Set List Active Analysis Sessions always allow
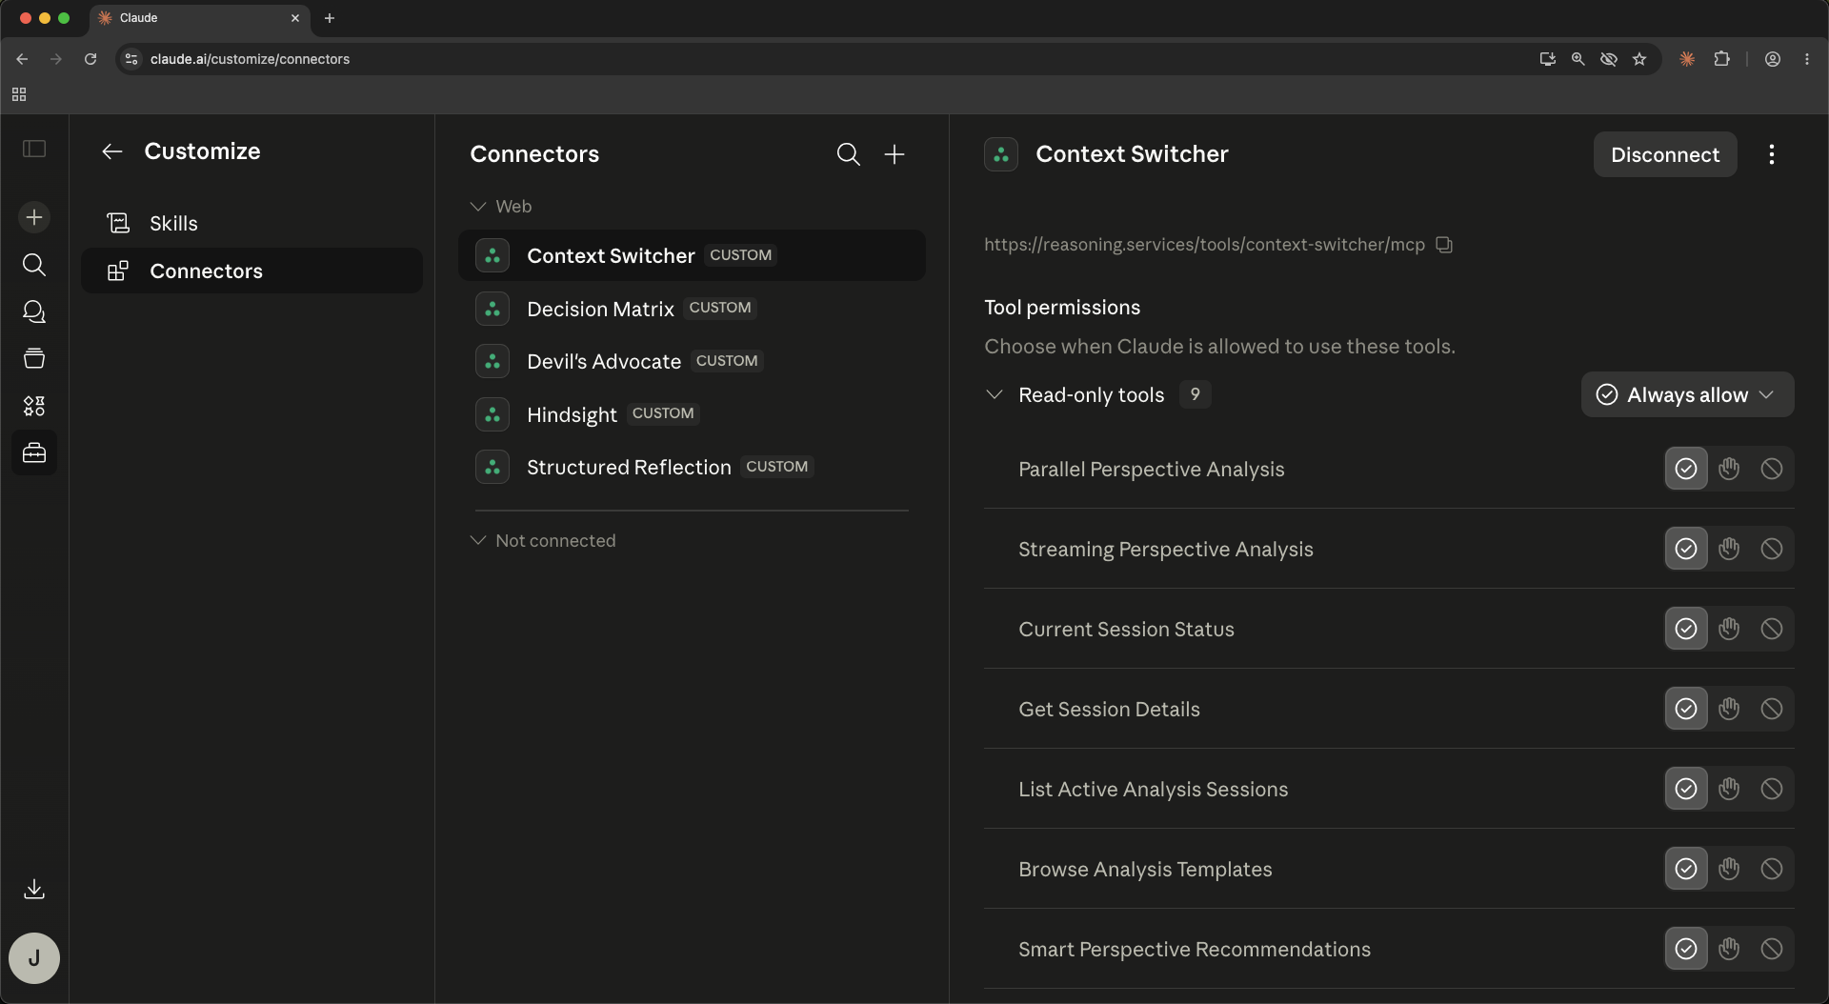Image resolution: width=1829 pixels, height=1004 pixels. coord(1686,789)
